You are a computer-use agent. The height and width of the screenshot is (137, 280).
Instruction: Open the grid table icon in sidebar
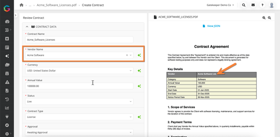tap(7, 47)
